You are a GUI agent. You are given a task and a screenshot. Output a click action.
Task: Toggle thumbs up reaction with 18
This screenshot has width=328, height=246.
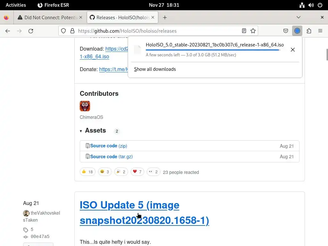(88, 172)
